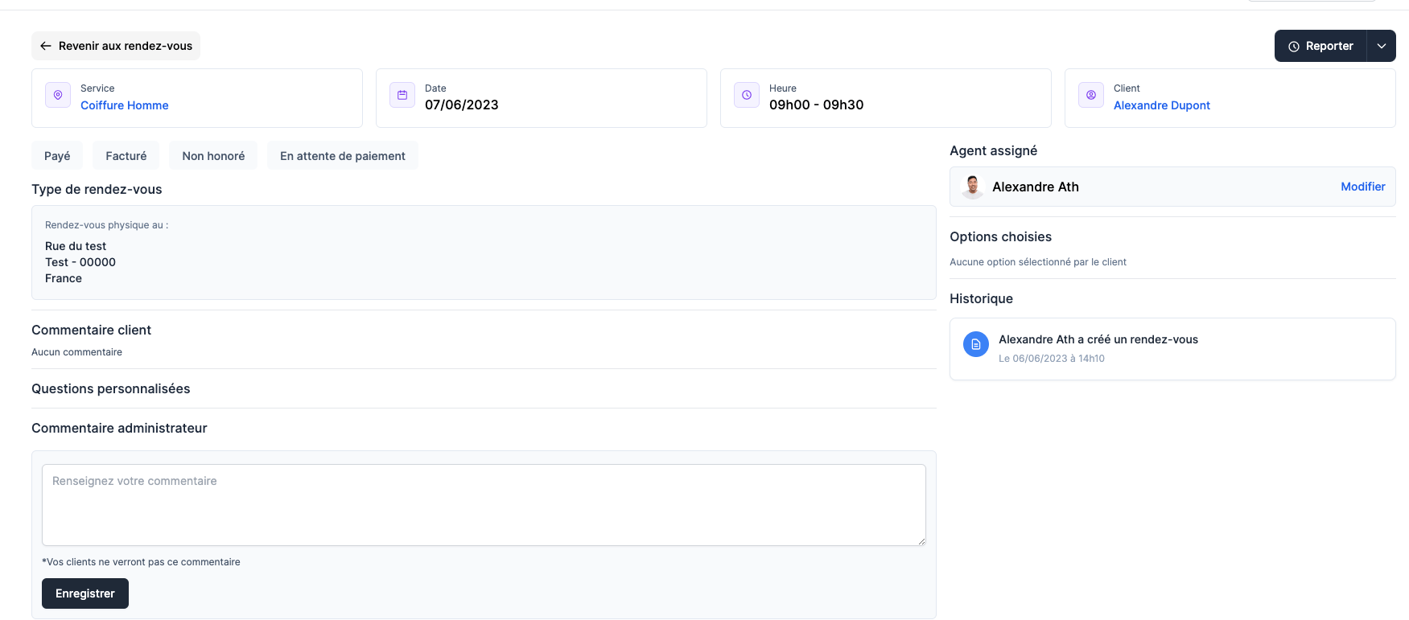Click the location pin icon beside Service

pyautogui.click(x=58, y=95)
